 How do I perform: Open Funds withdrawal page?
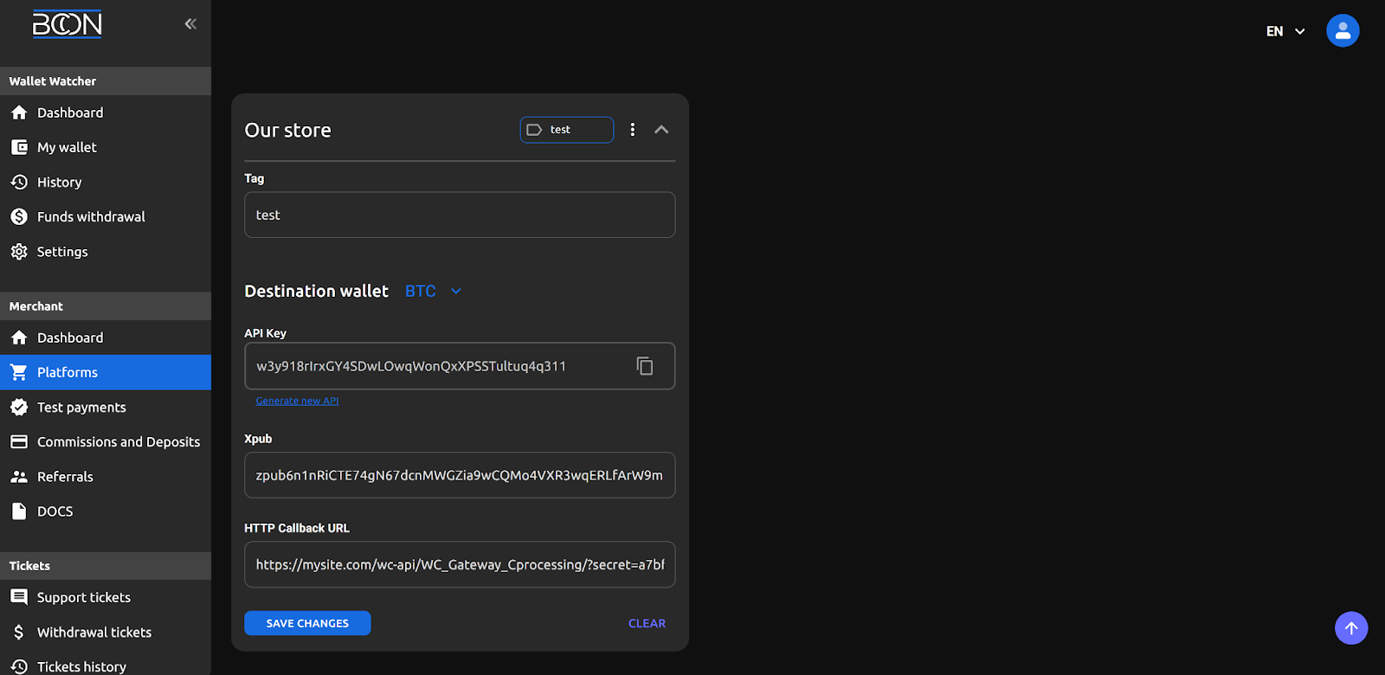click(x=91, y=217)
